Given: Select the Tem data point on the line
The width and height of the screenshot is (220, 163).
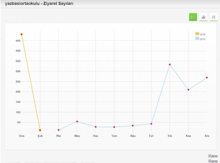Looking at the screenshot, I should (114, 127).
